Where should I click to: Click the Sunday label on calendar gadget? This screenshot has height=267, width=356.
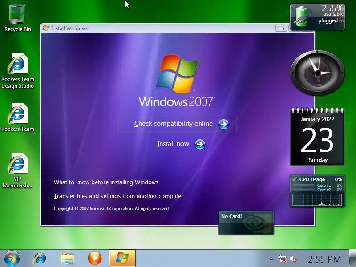click(318, 160)
